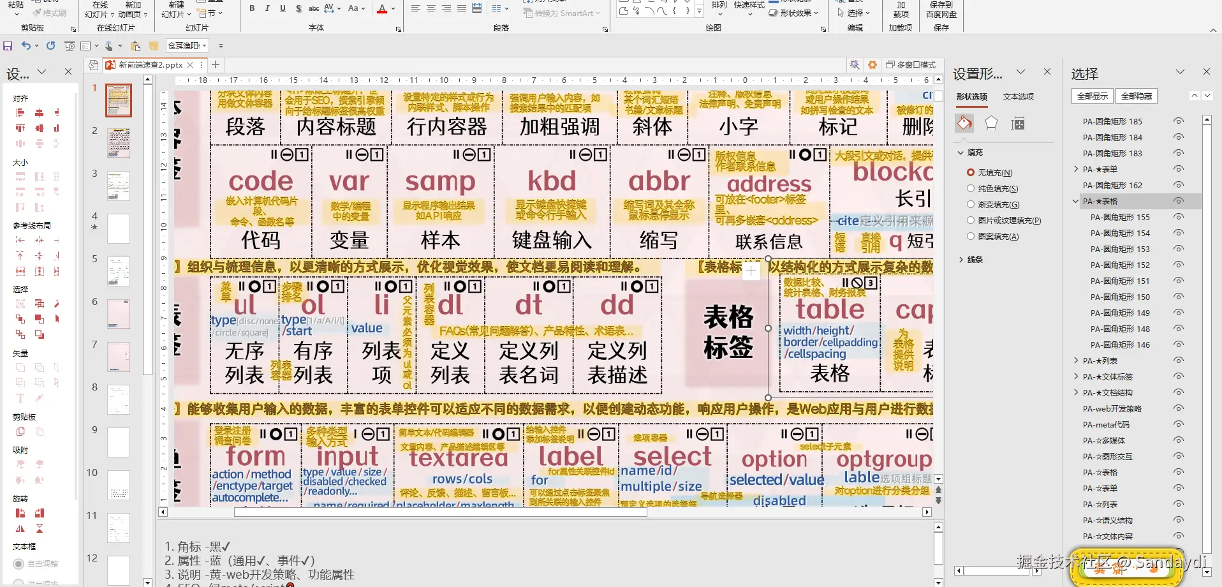
Task: Switch to the 文本选项 tab
Action: pos(1018,96)
